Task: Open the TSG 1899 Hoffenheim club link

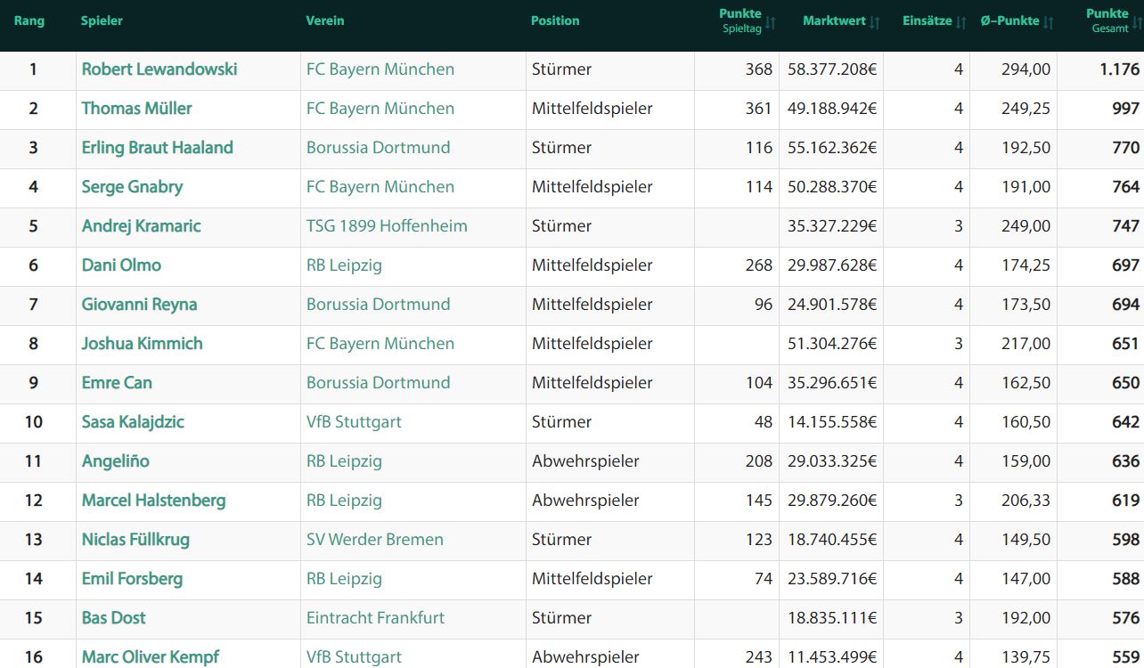Action: coord(387,226)
